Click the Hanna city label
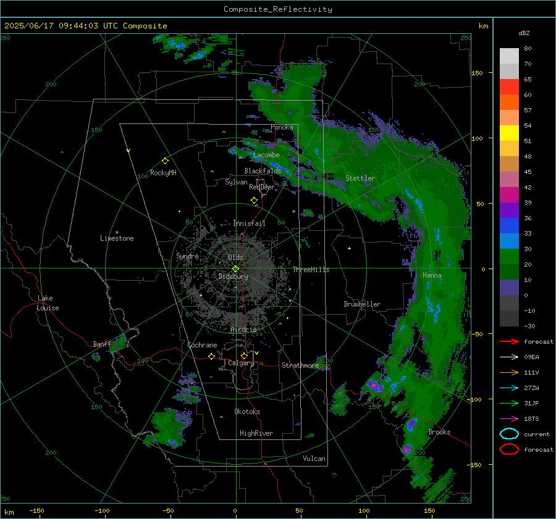This screenshot has height=519, width=556. [432, 275]
